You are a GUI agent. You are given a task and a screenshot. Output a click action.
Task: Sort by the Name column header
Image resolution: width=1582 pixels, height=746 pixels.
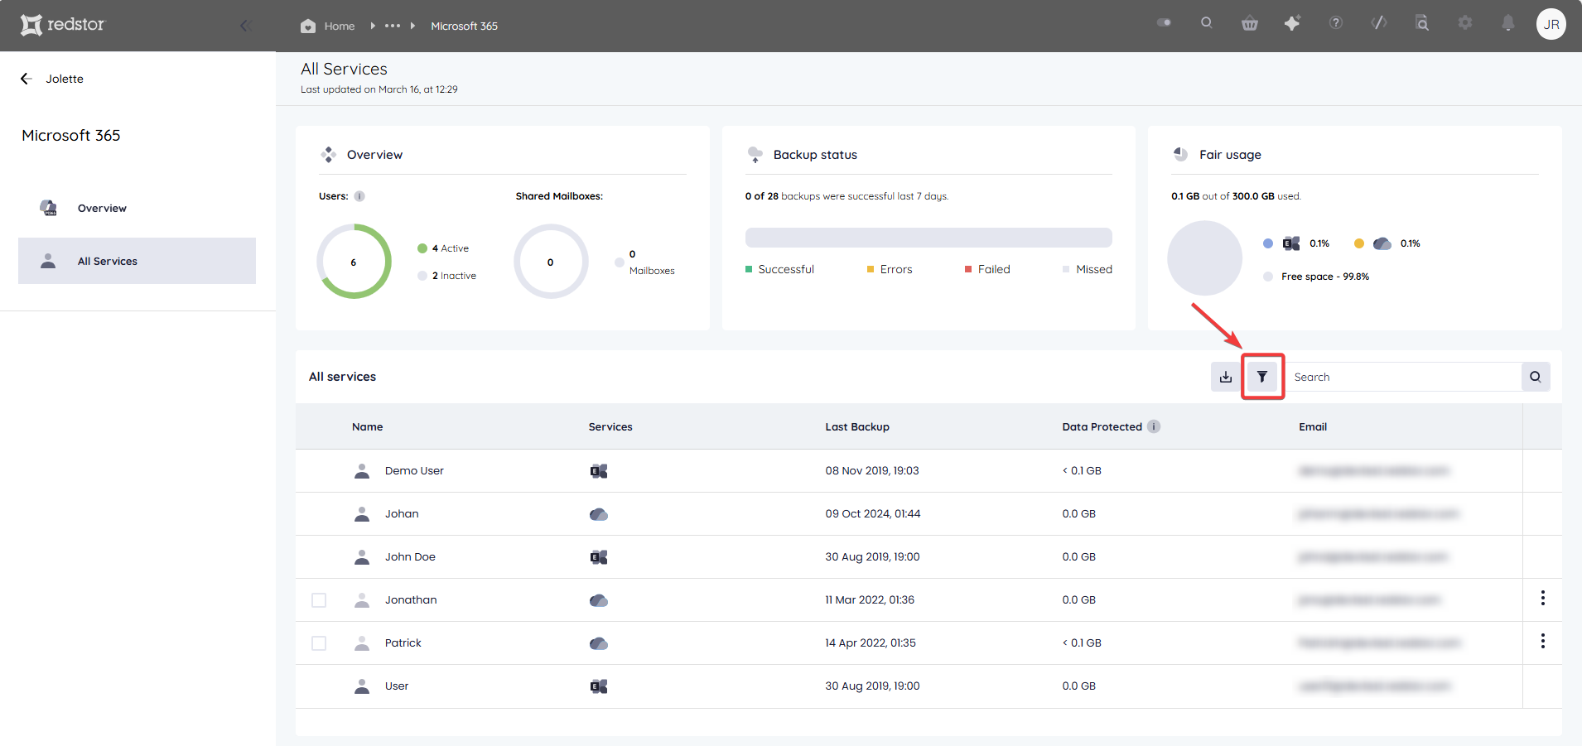click(x=367, y=426)
